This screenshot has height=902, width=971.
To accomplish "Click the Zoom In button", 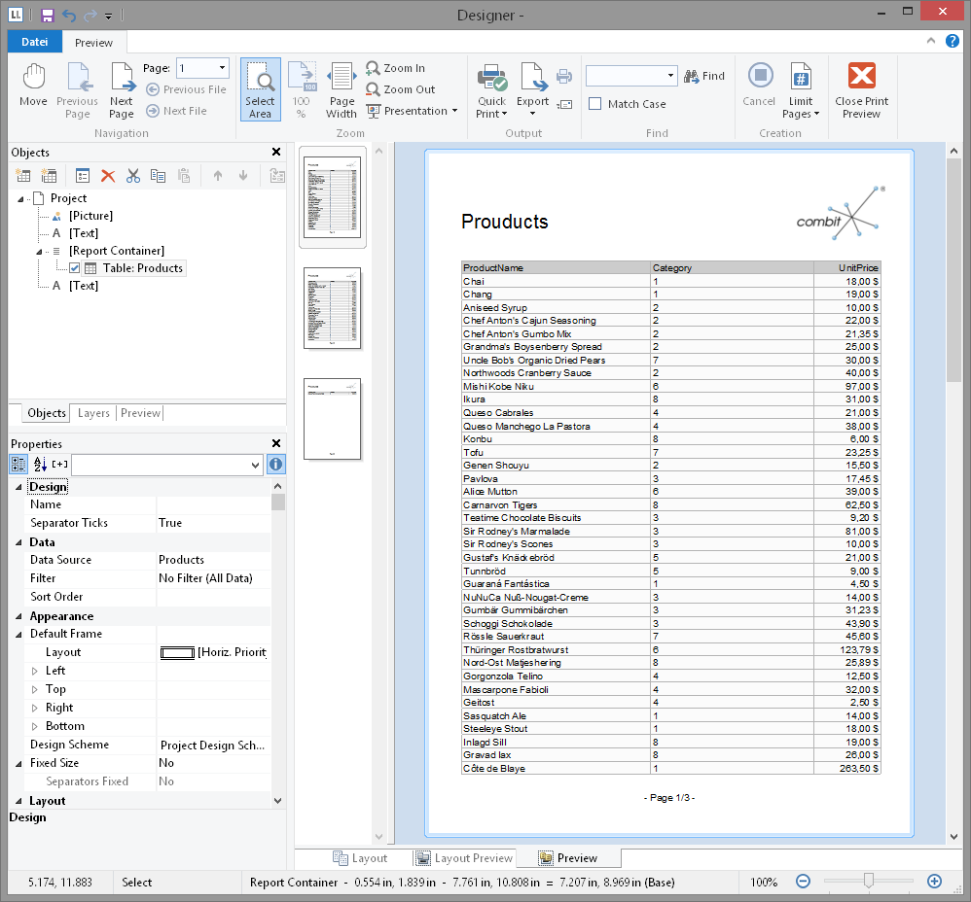I will [395, 68].
